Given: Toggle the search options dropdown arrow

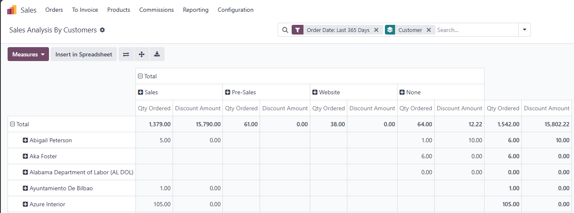Looking at the screenshot, I should coord(524,30).
